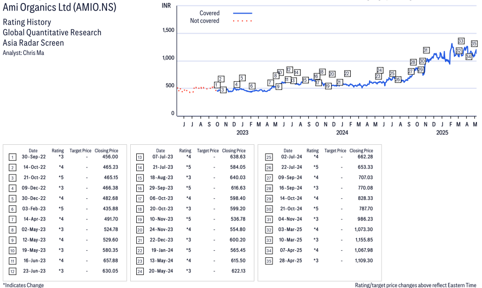Click chart marker 31 on the chart
This screenshot has width=482, height=288.
[426, 50]
